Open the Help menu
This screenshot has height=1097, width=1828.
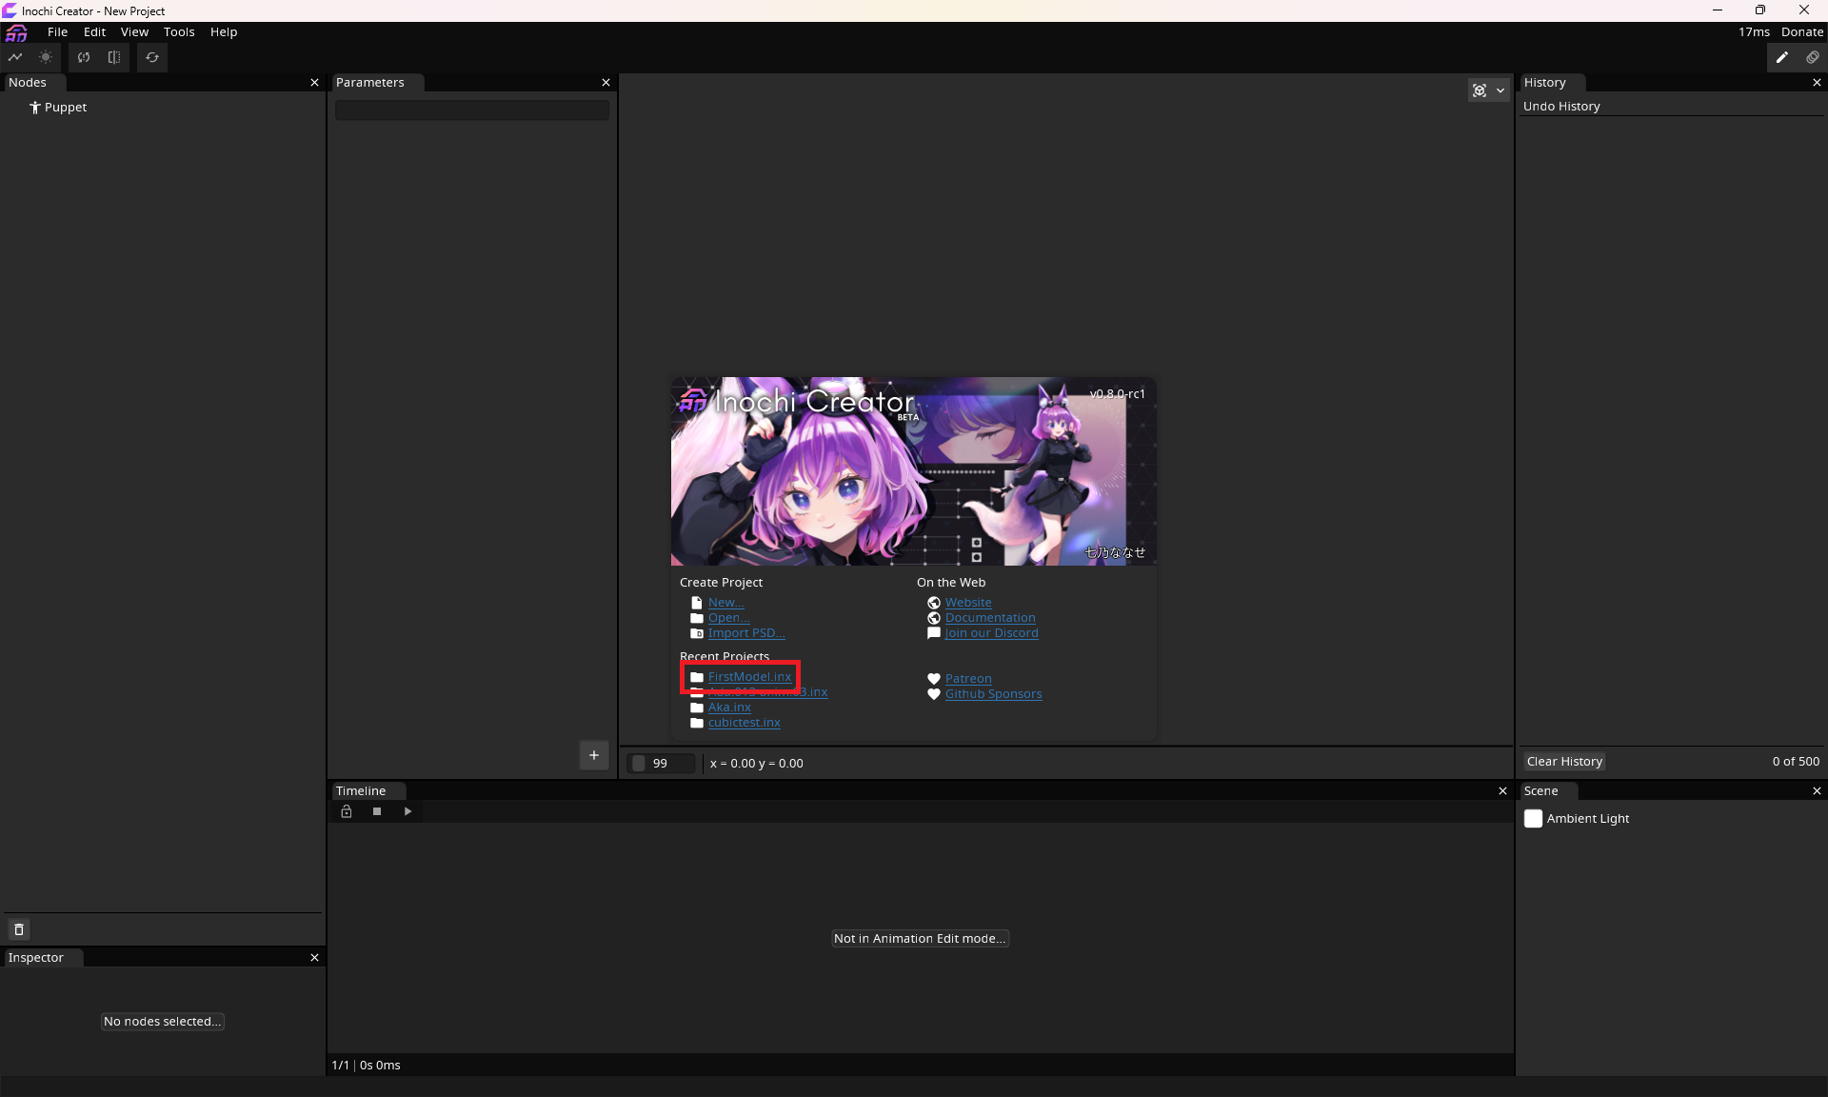click(224, 32)
